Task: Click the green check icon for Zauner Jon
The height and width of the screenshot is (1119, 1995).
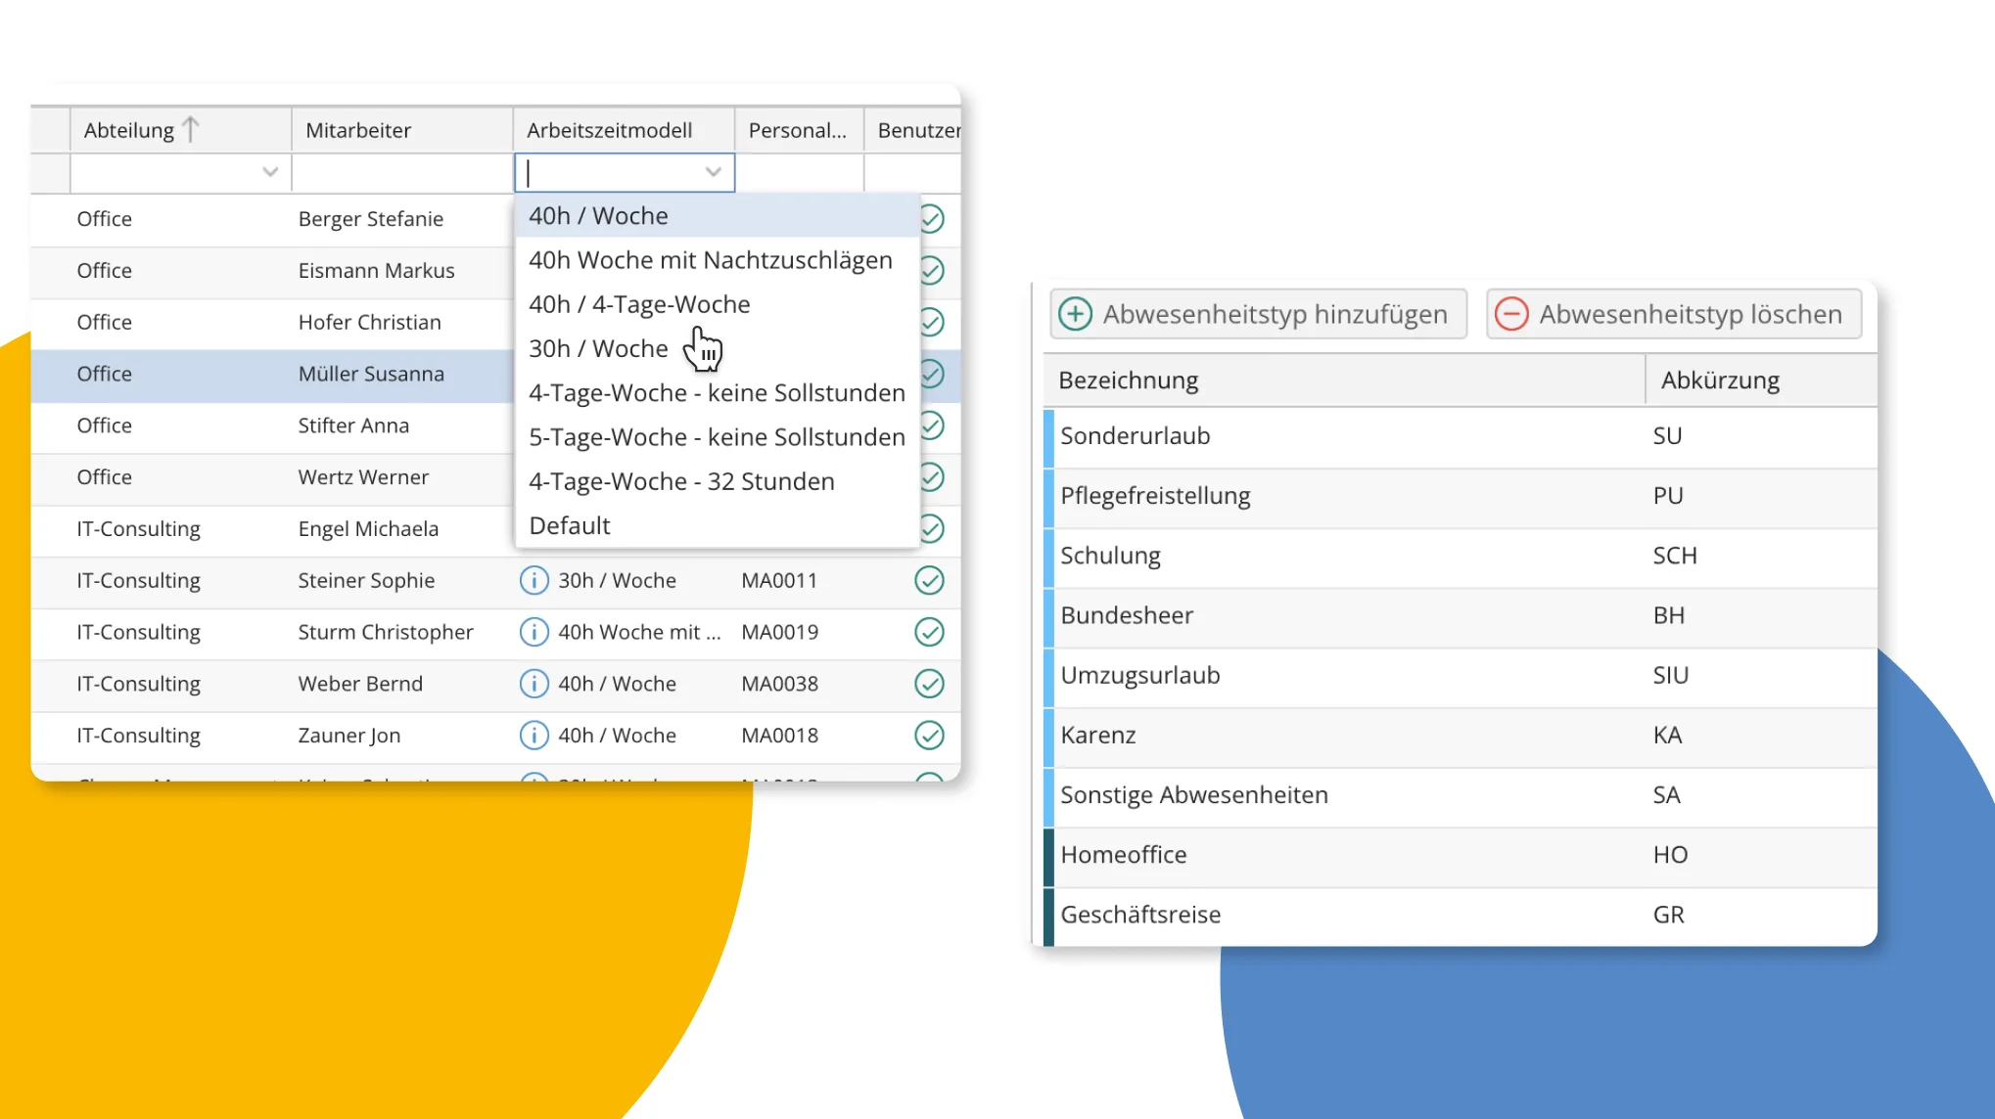Action: tap(929, 736)
